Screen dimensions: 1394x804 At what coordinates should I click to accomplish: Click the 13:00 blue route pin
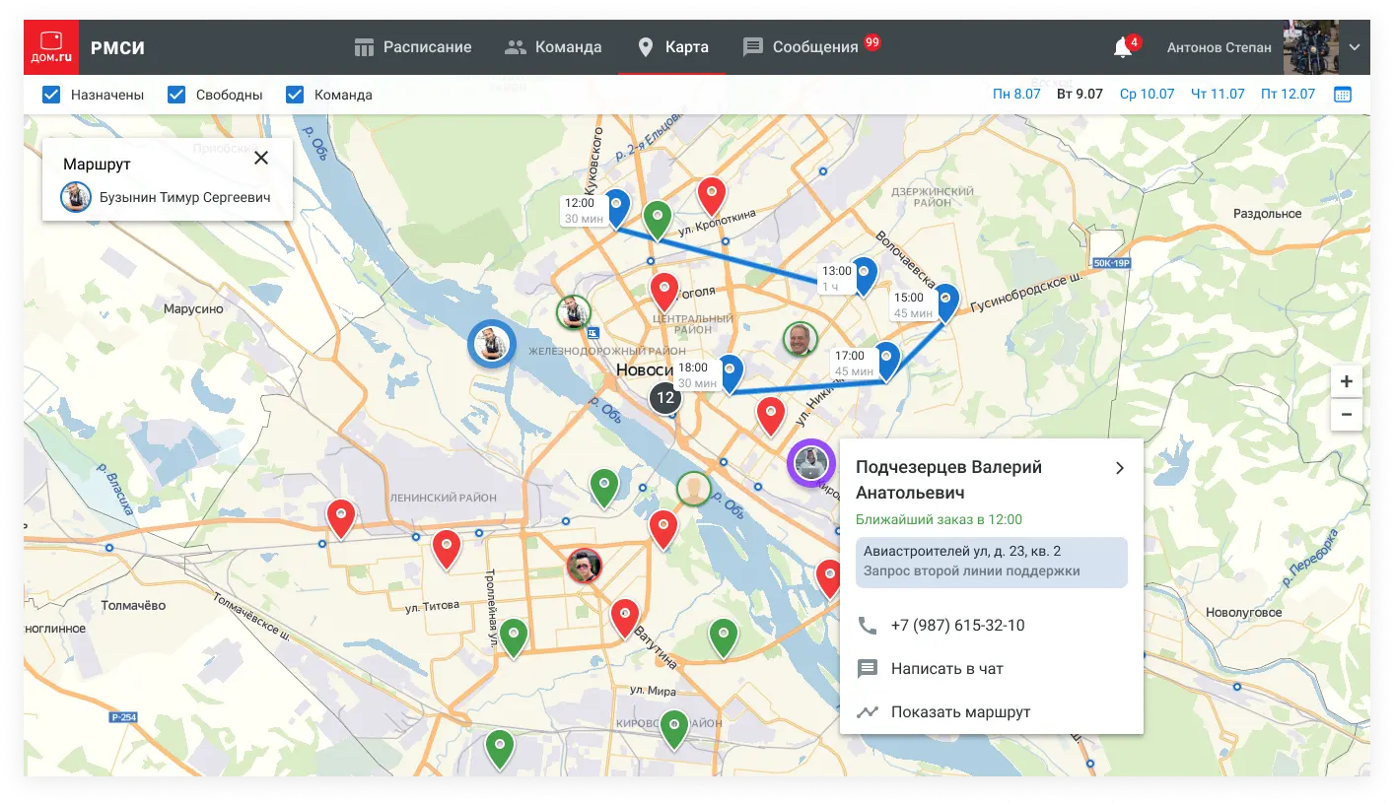click(864, 276)
